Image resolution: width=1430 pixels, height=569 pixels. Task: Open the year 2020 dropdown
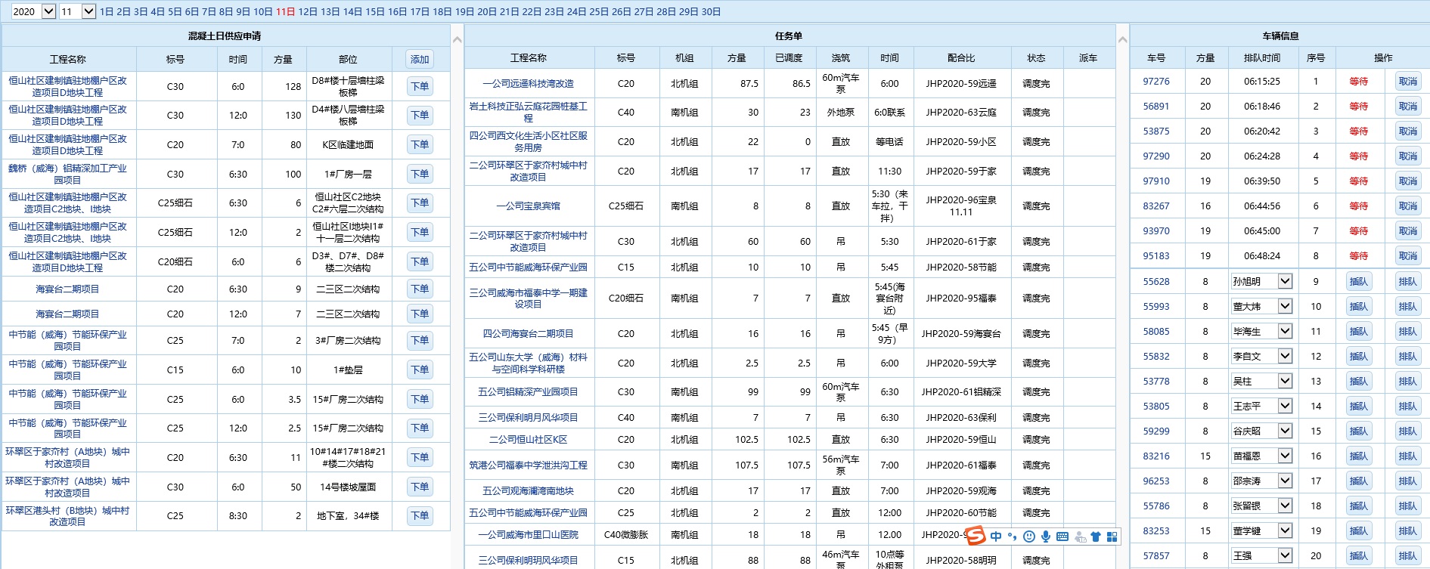pos(48,11)
